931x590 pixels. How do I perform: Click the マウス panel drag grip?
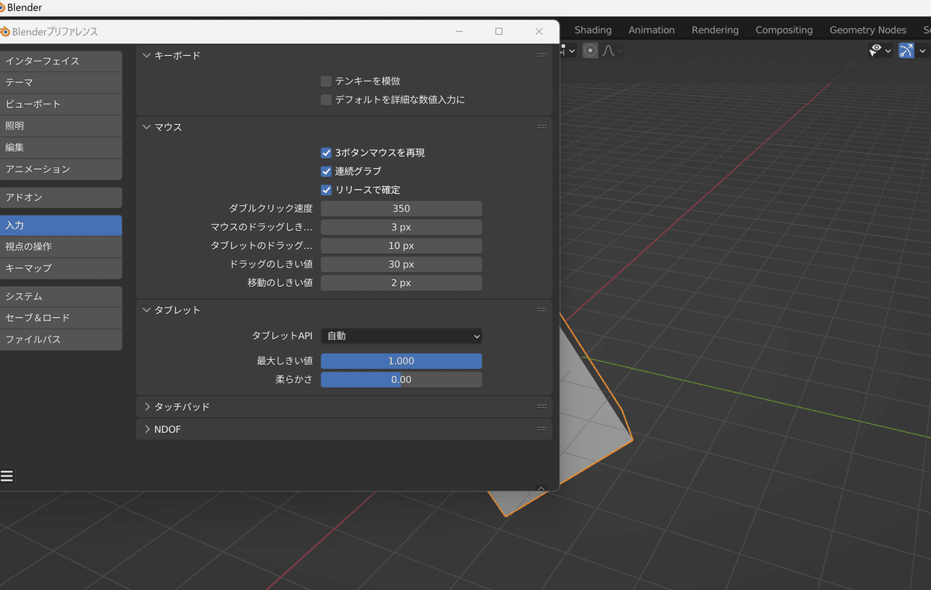pyautogui.click(x=542, y=127)
